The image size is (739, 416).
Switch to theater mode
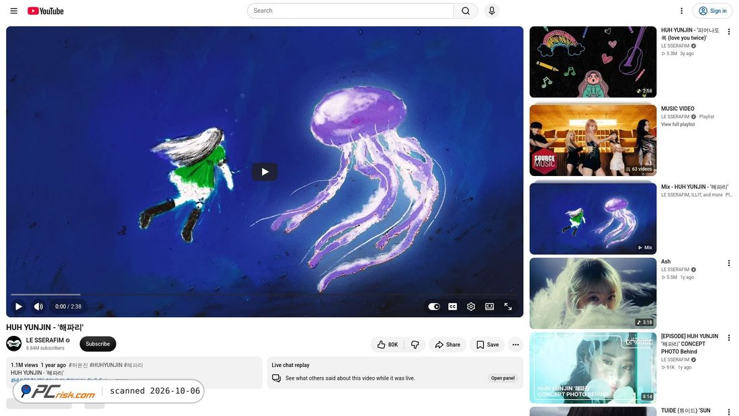click(490, 306)
